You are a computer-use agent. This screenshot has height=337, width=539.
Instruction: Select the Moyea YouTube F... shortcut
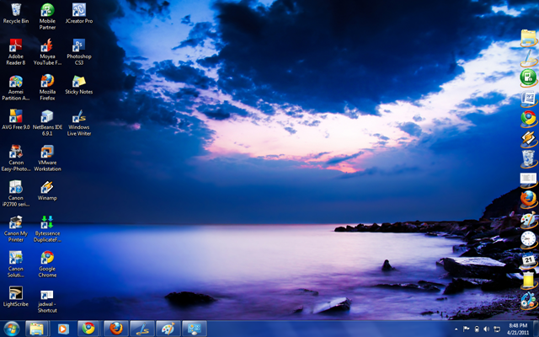[x=47, y=52]
